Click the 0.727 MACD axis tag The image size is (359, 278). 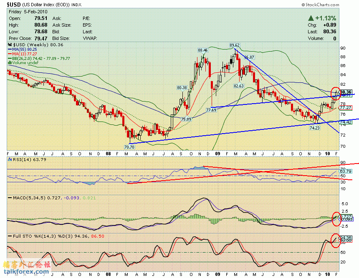(346, 216)
